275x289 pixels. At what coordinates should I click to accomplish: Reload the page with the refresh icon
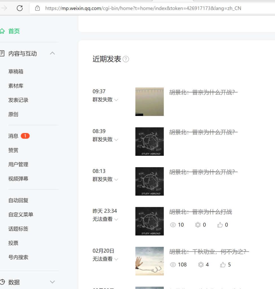tap(20, 8)
